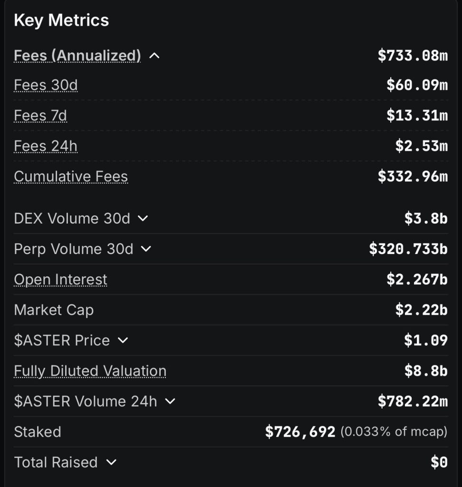
Task: Click the Fees 7d label
Action: click(40, 116)
